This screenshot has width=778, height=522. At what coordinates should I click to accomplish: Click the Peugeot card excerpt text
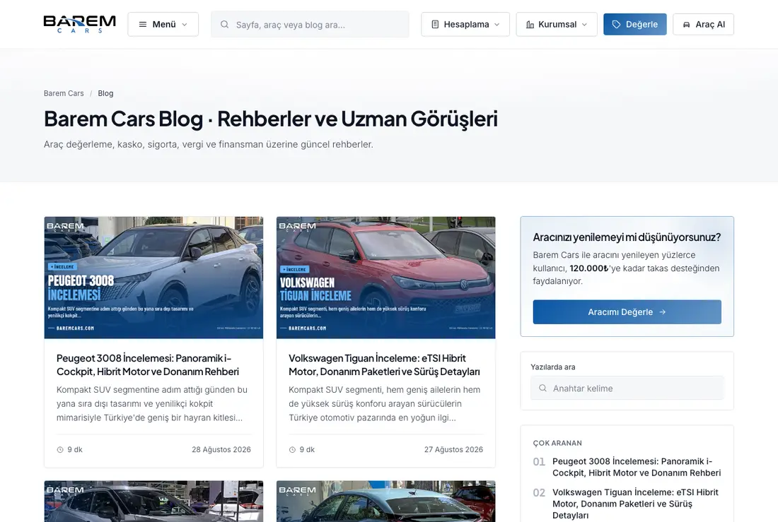[x=152, y=403]
